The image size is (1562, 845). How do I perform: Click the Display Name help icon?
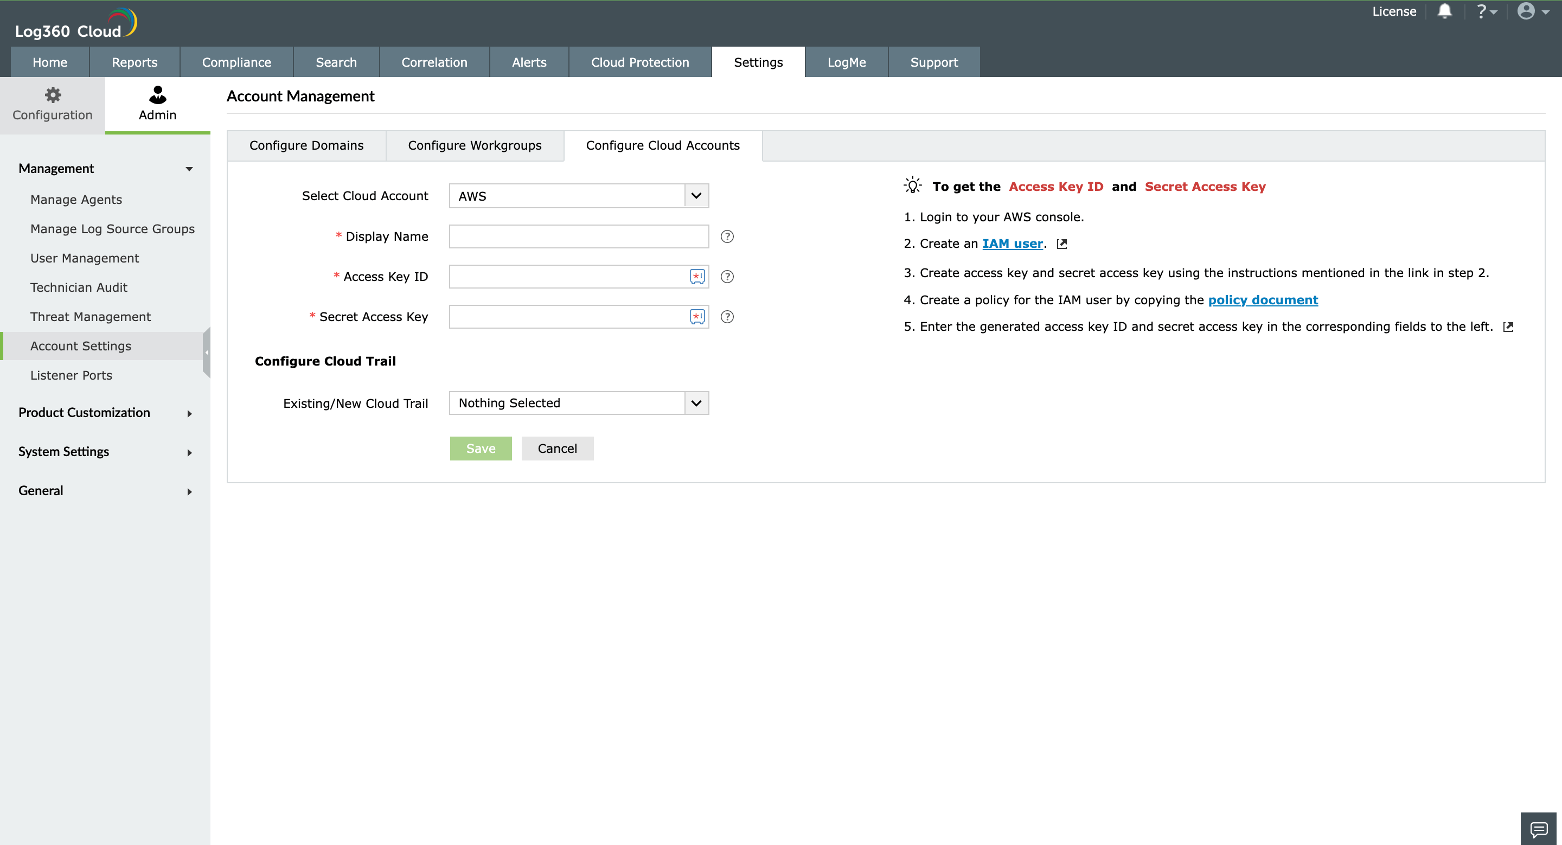point(727,236)
